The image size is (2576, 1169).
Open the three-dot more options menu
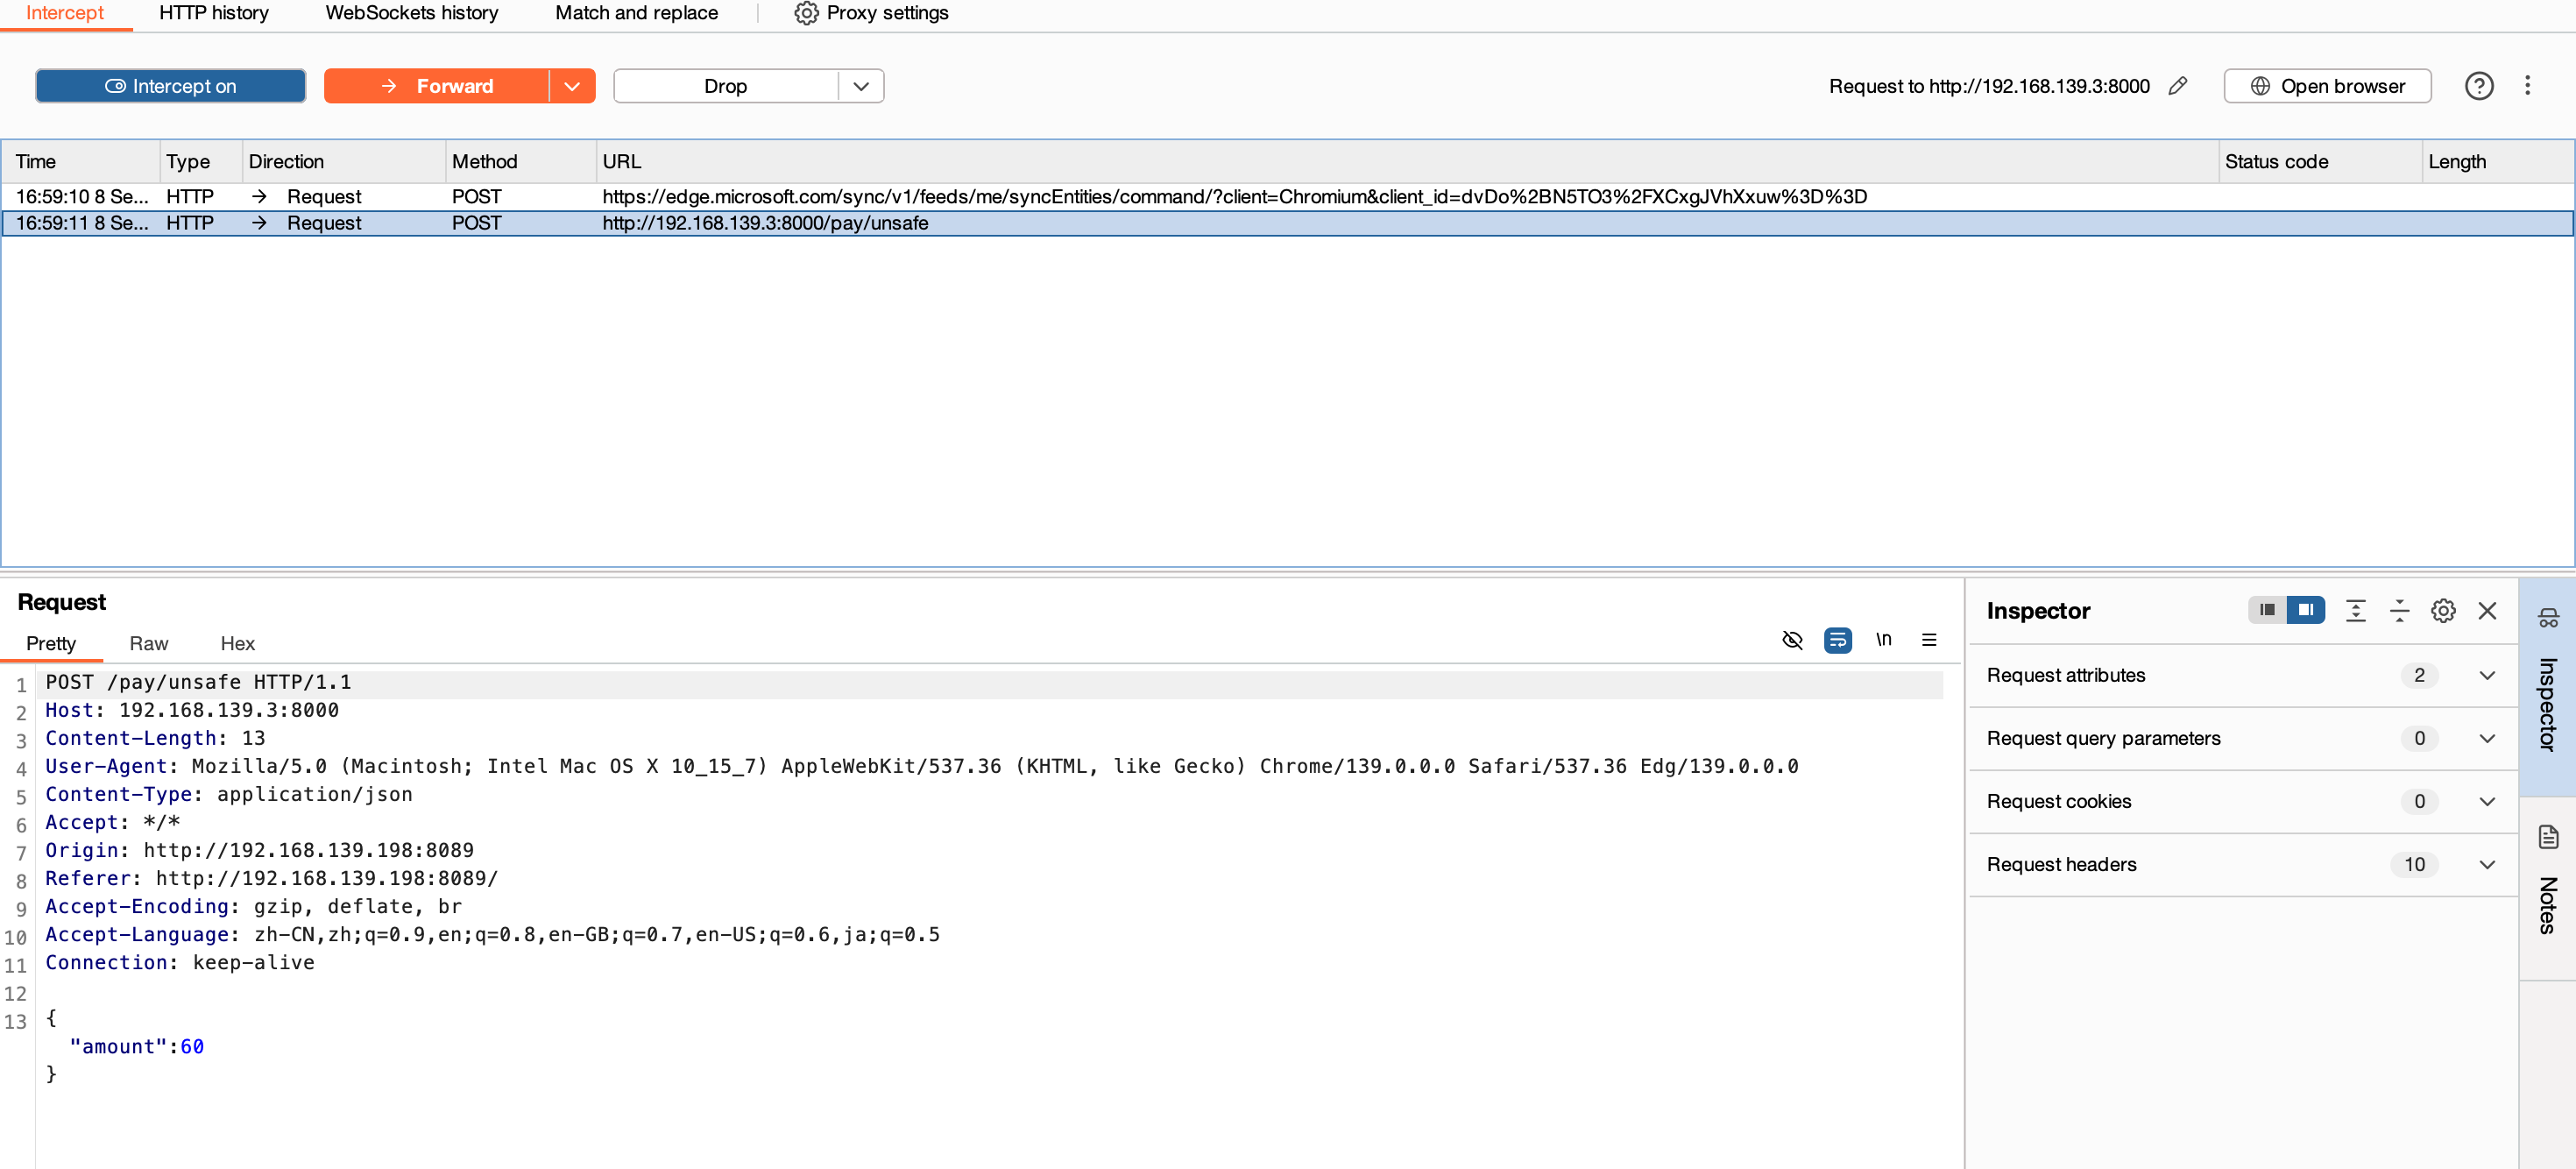[x=2527, y=86]
